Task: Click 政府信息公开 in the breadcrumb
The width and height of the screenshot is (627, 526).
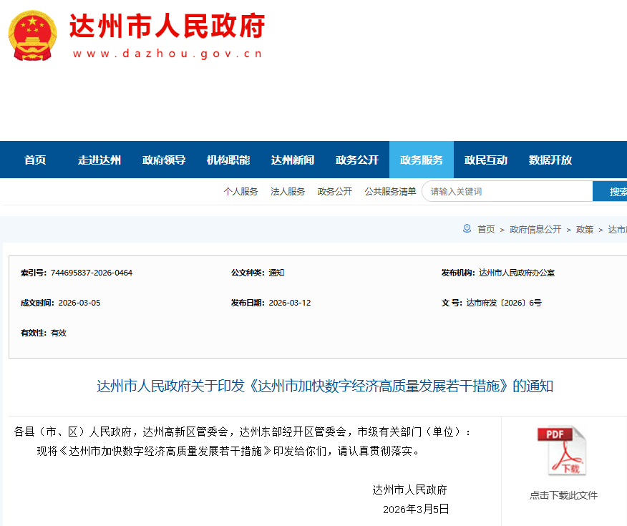Action: 535,230
